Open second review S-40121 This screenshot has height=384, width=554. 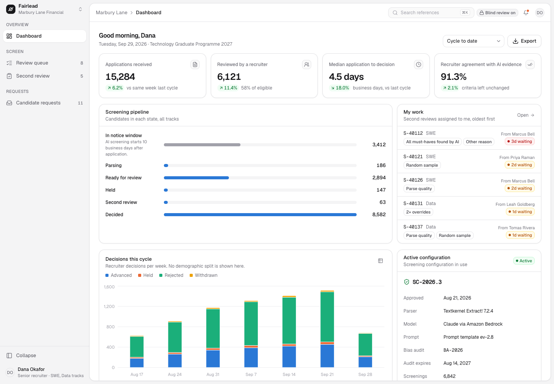coord(469,161)
